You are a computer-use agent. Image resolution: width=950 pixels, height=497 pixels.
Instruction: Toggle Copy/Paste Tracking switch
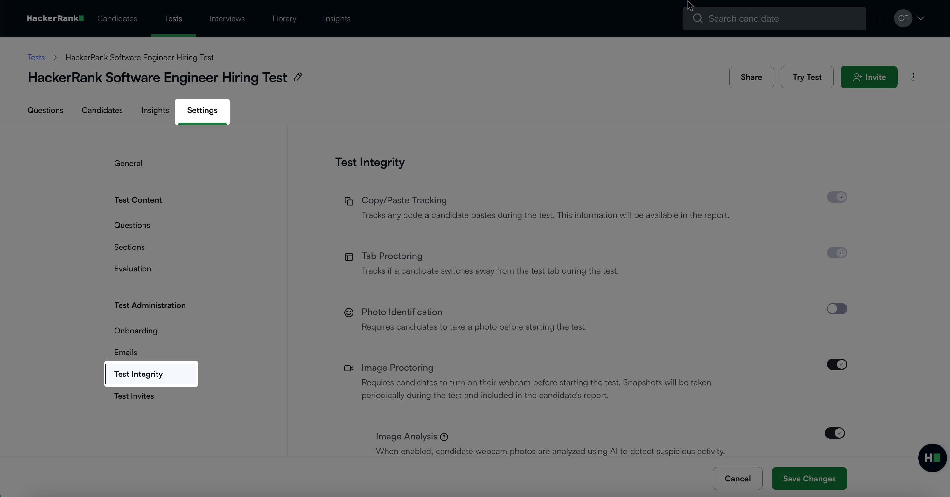[837, 197]
